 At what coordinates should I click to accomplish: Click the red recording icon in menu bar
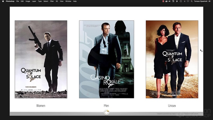click(x=163, y=1)
